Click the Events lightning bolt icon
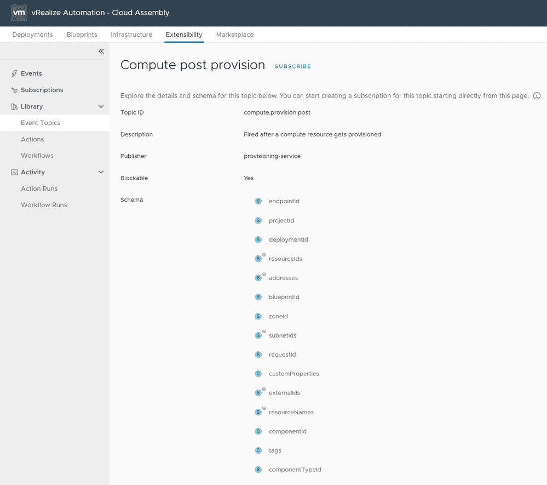 point(14,73)
